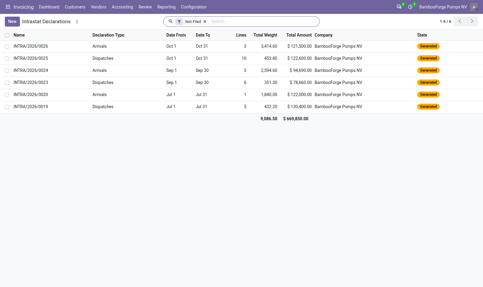Image resolution: width=483 pixels, height=287 pixels.
Task: Sort by Declaration Type column header
Action: [x=108, y=35]
